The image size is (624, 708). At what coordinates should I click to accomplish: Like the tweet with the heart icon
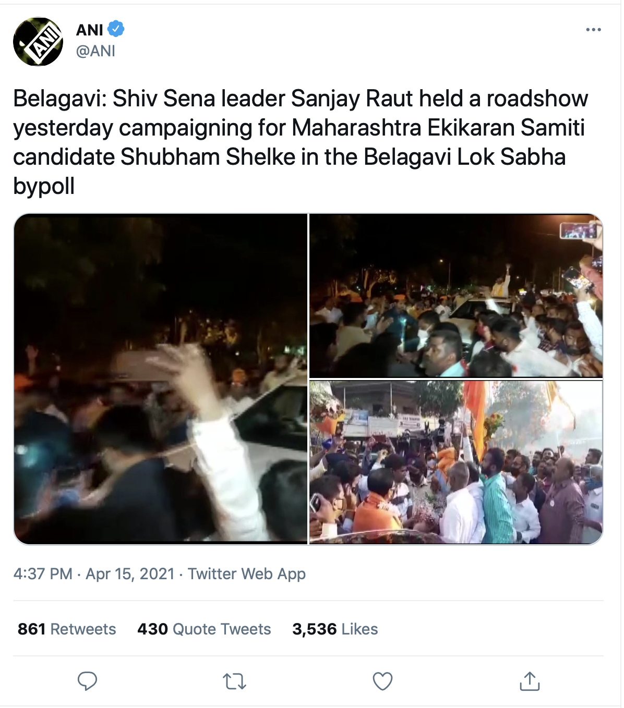tap(382, 681)
